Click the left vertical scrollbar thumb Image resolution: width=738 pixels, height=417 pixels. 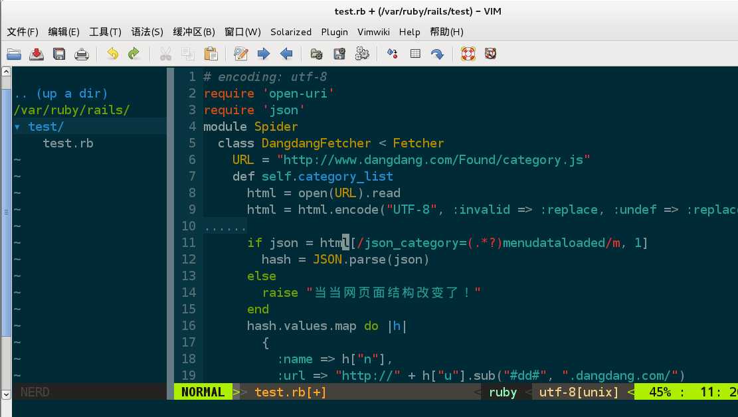tap(6, 212)
